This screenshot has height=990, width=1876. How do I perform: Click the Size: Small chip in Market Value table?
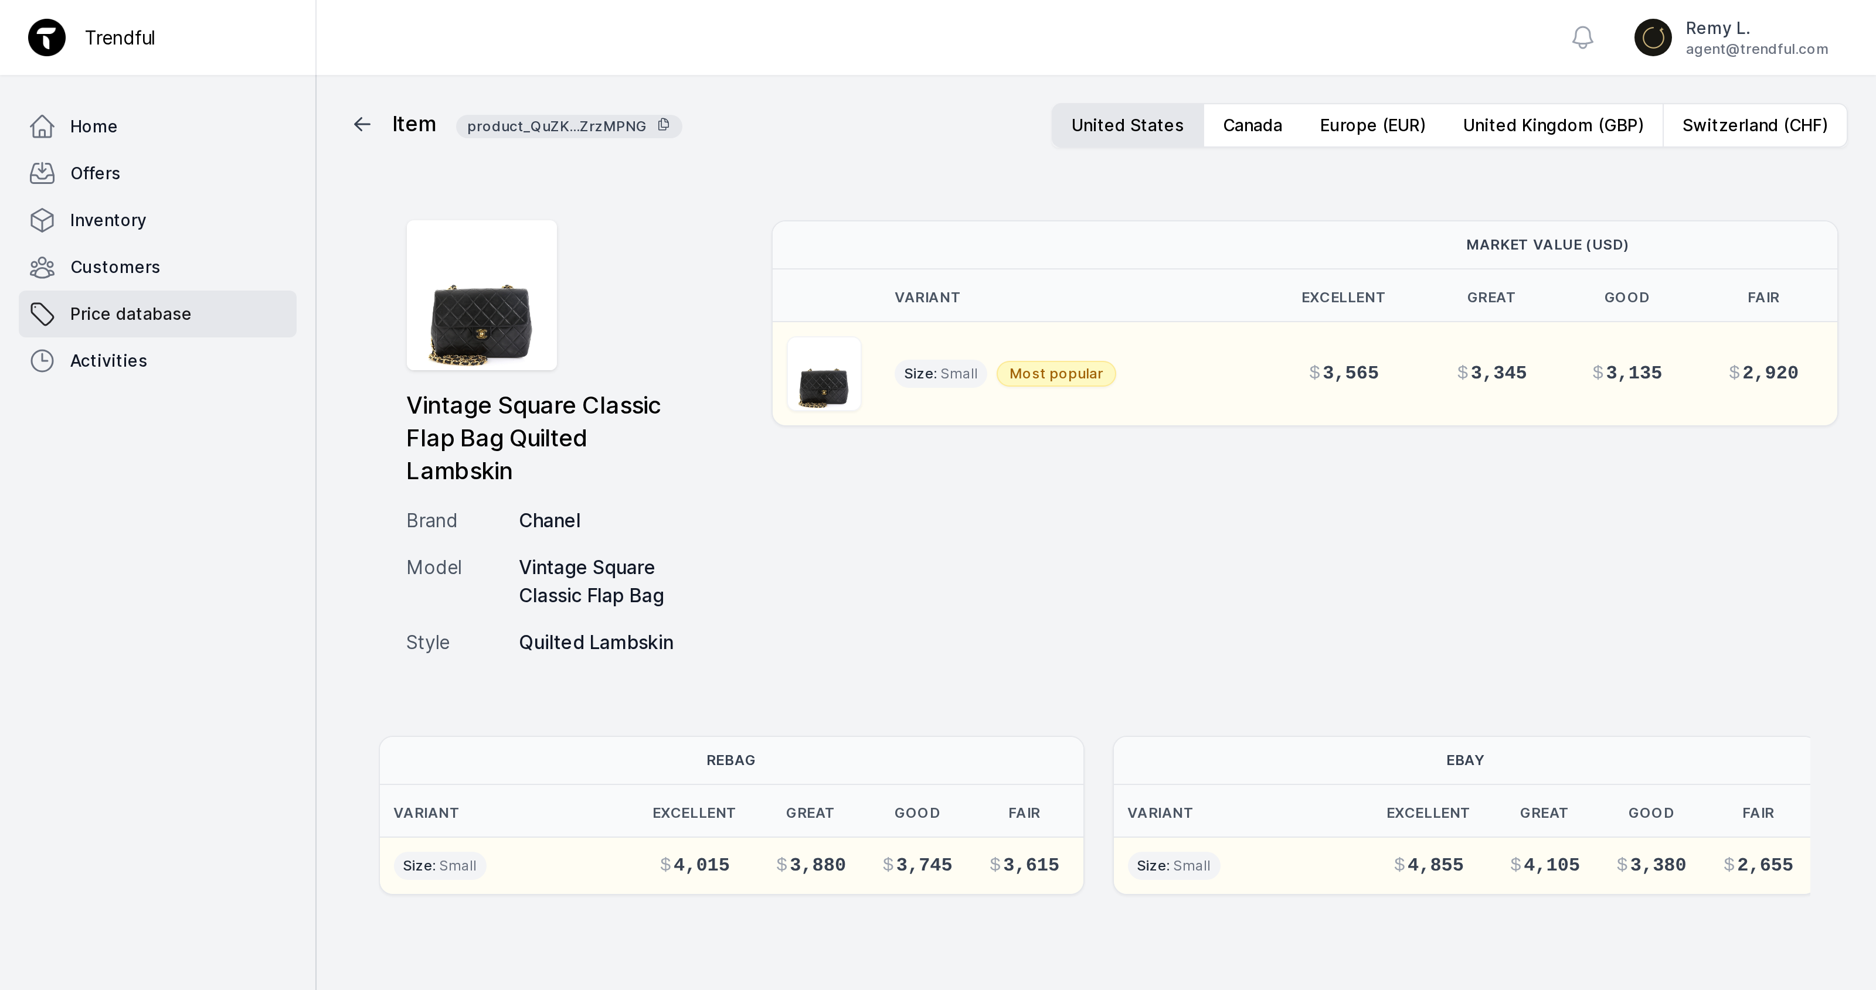tap(940, 373)
